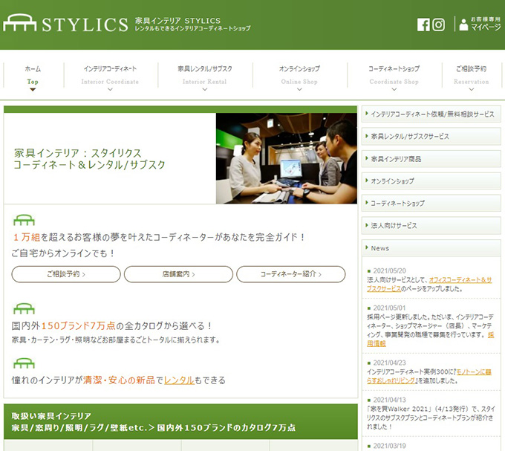Viewport: 505px width, 451px height.
Task: Click the ご自宅からオンラインでも！ text
Action: point(63,253)
